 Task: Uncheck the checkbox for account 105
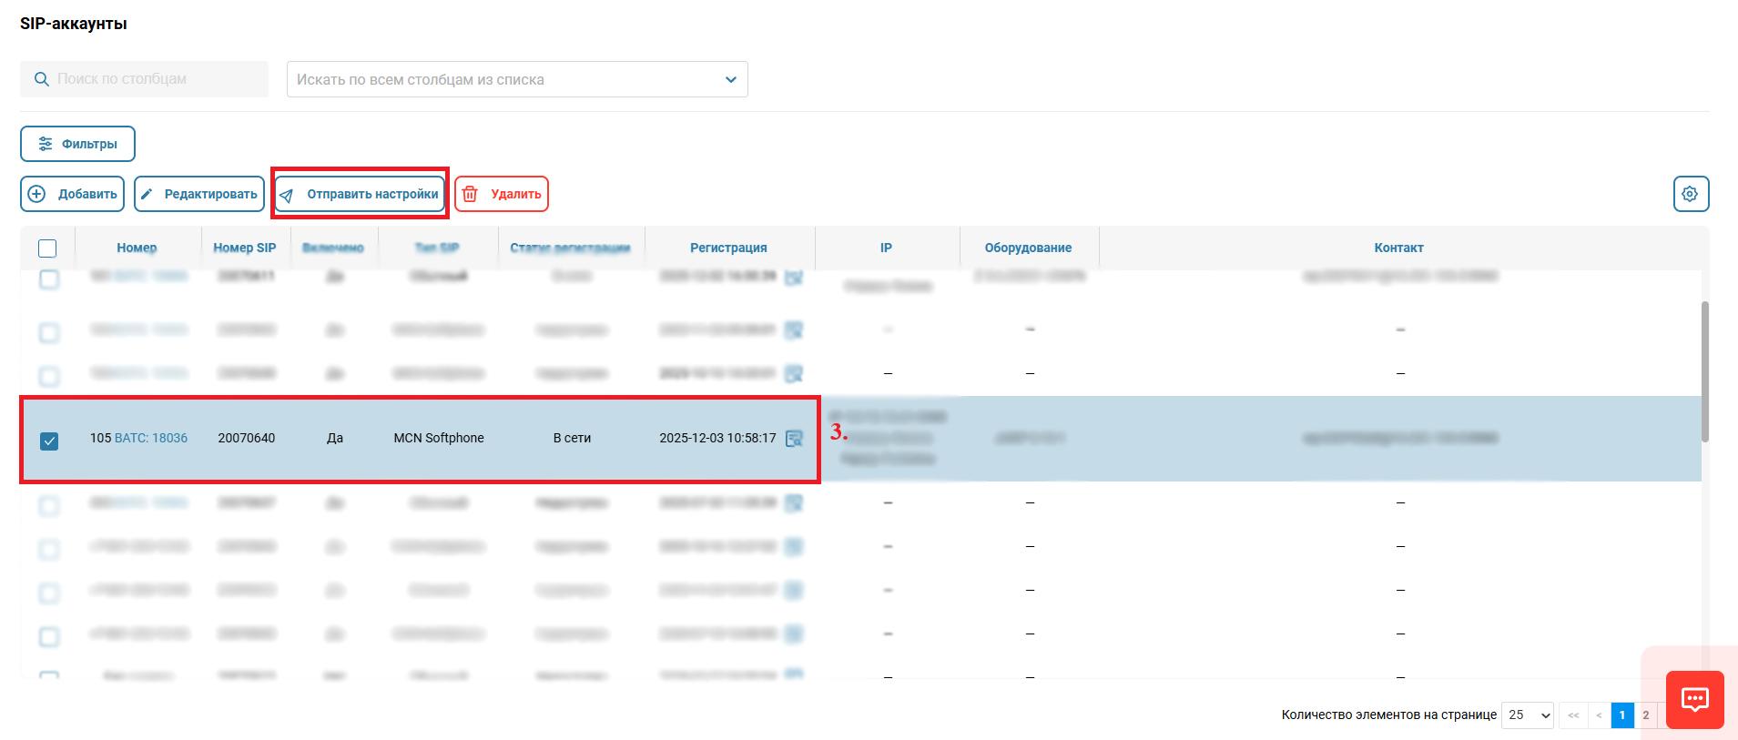pos(49,441)
